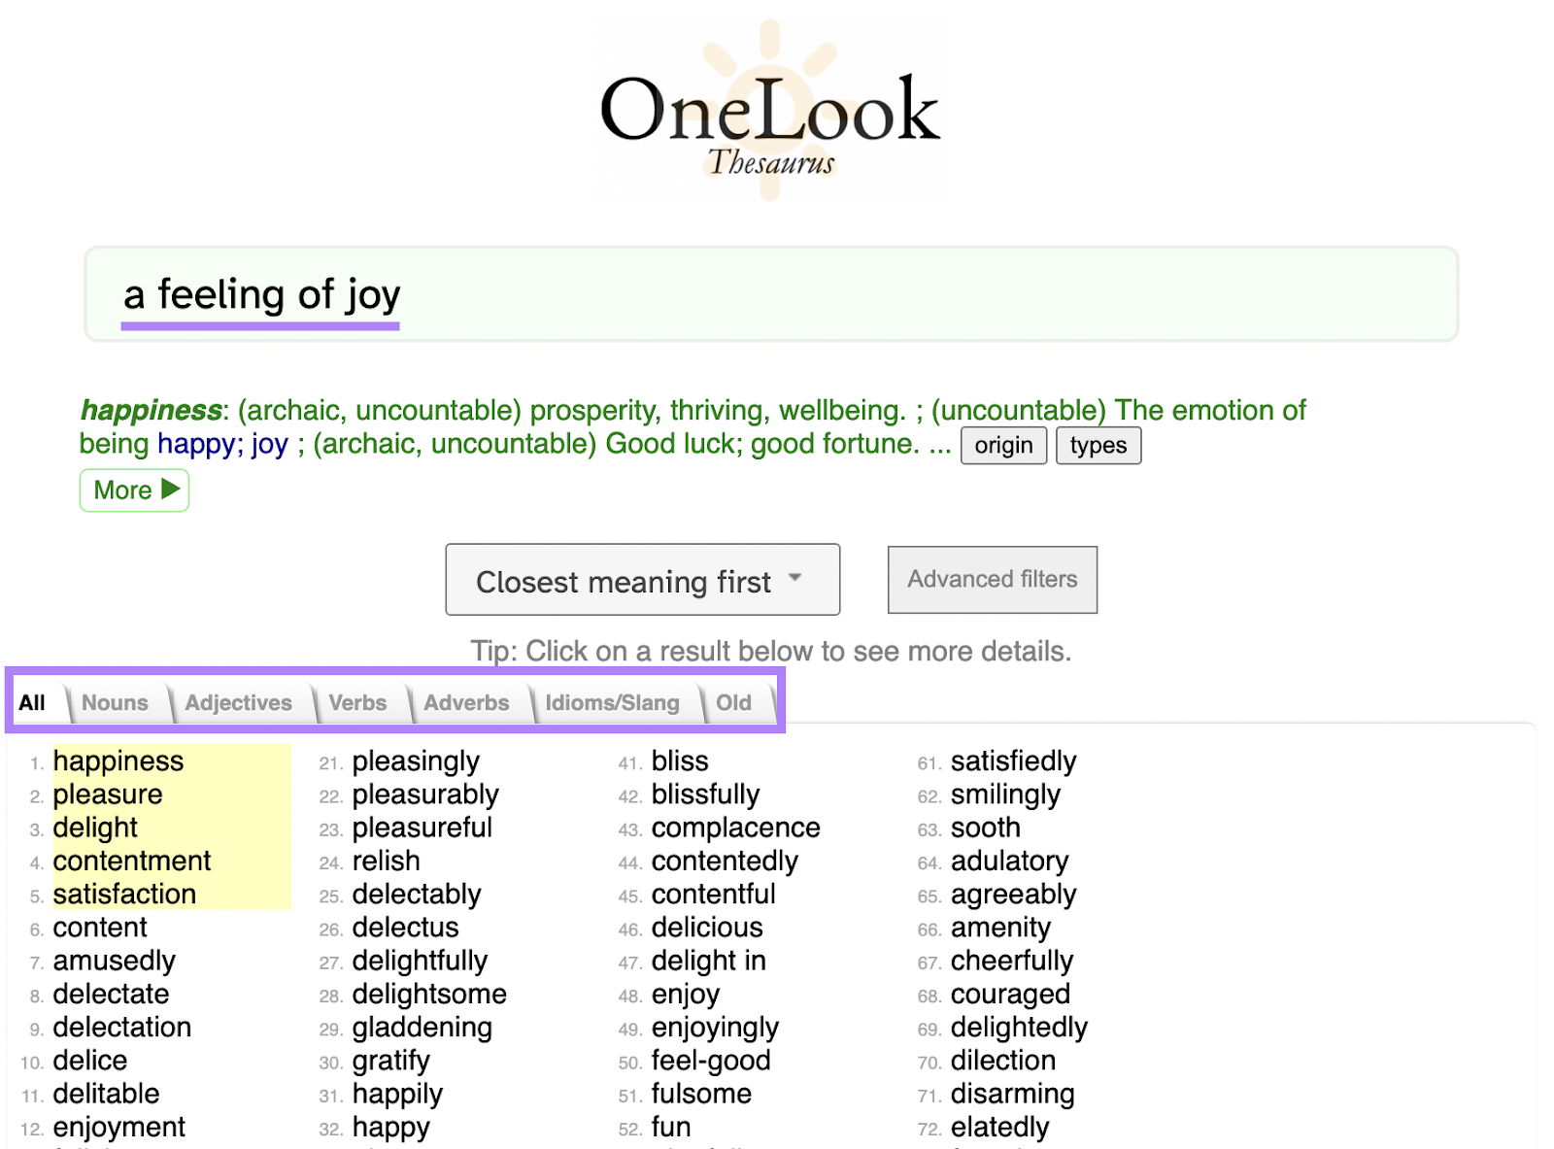Image resolution: width=1554 pixels, height=1149 pixels.
Task: Select the All tab
Action: tap(32, 703)
